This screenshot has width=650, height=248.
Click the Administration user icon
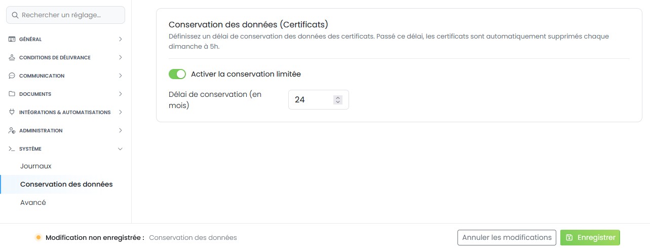(x=12, y=130)
